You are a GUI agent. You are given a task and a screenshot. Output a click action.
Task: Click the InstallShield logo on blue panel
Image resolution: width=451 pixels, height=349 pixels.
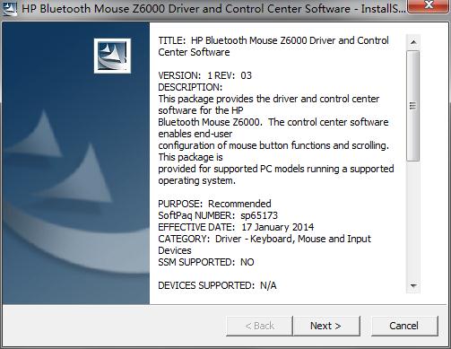coord(112,56)
